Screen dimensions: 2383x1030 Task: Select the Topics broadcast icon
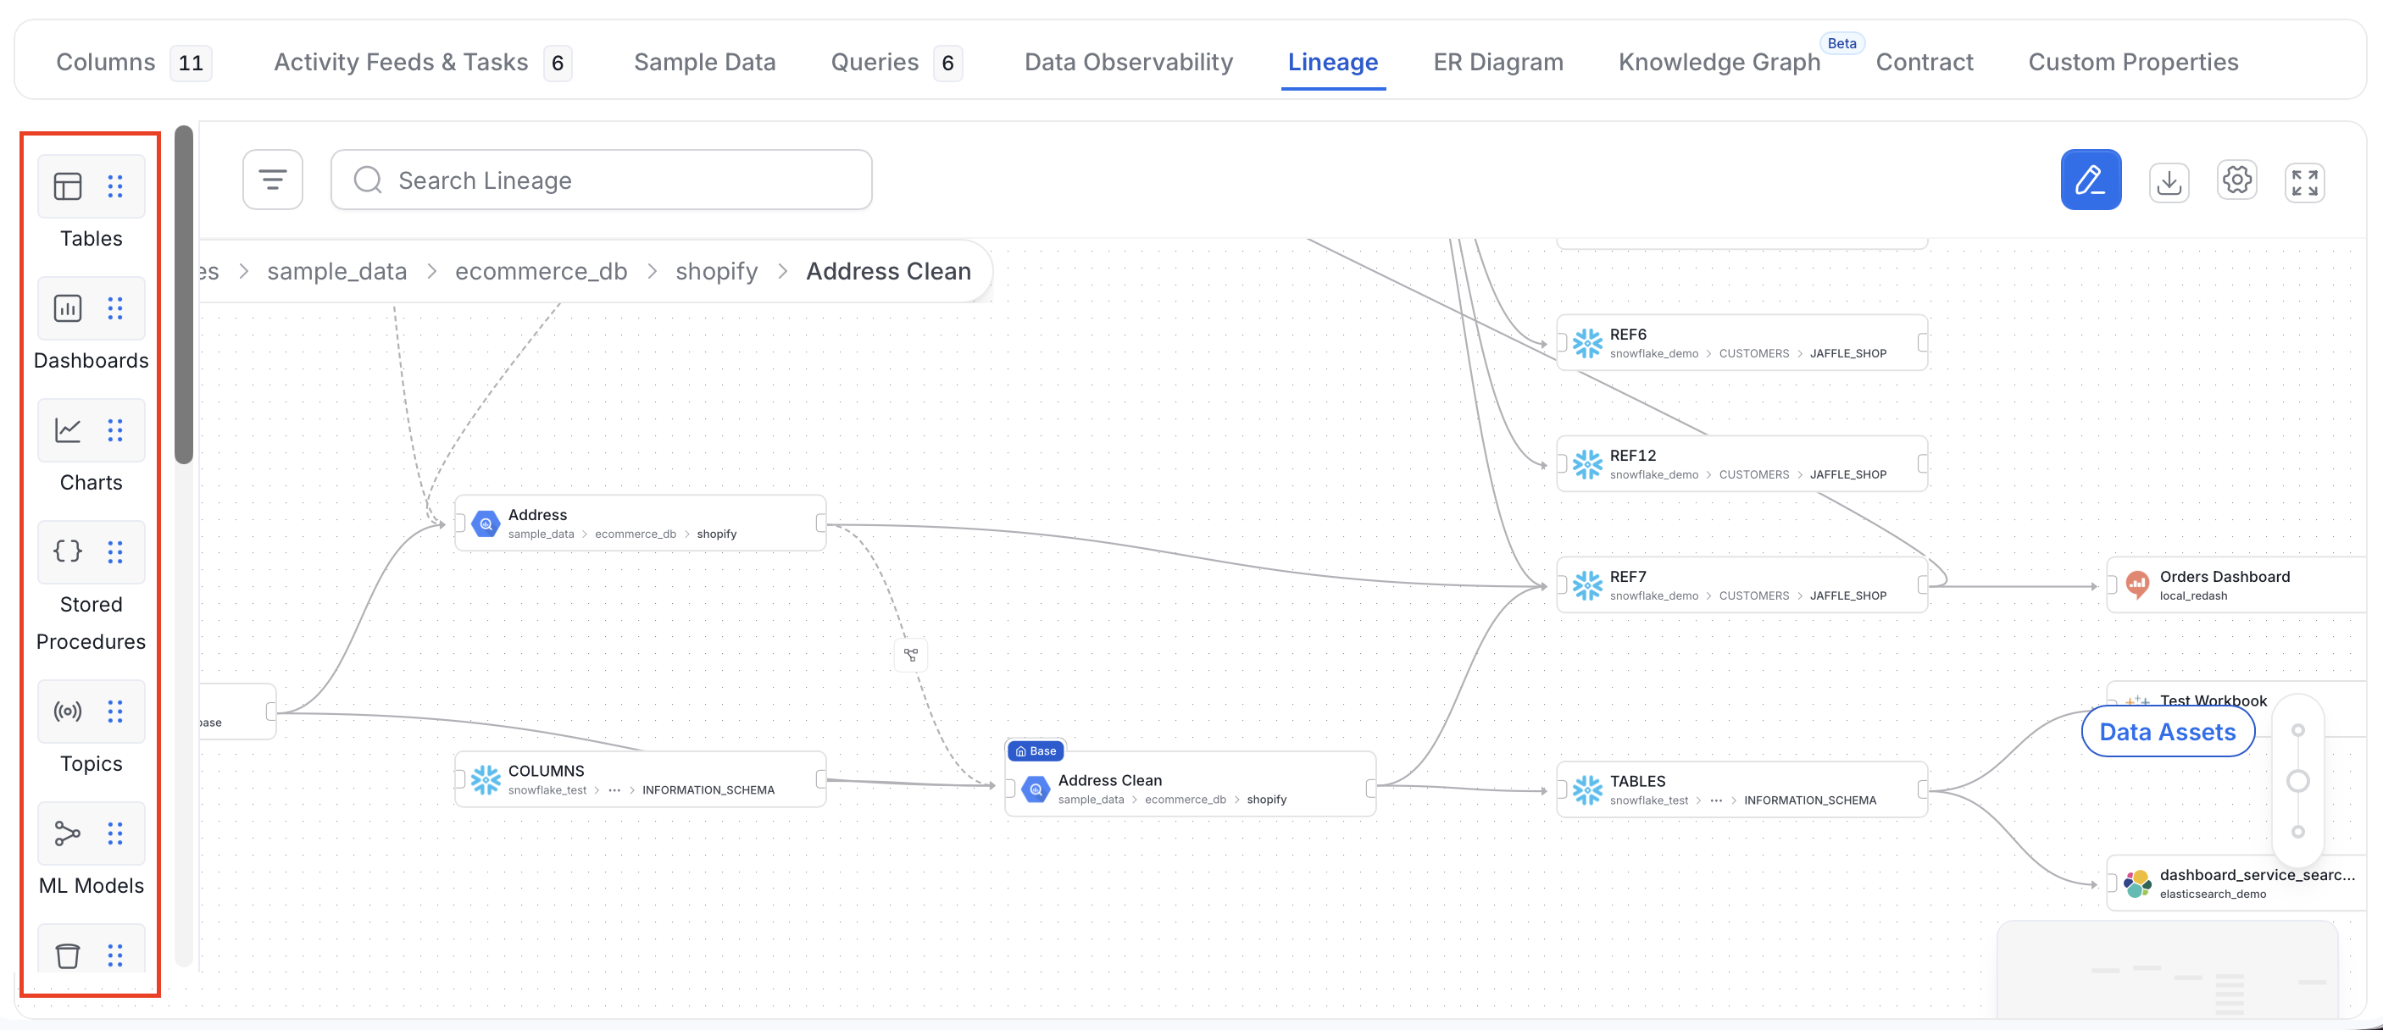pos(68,712)
